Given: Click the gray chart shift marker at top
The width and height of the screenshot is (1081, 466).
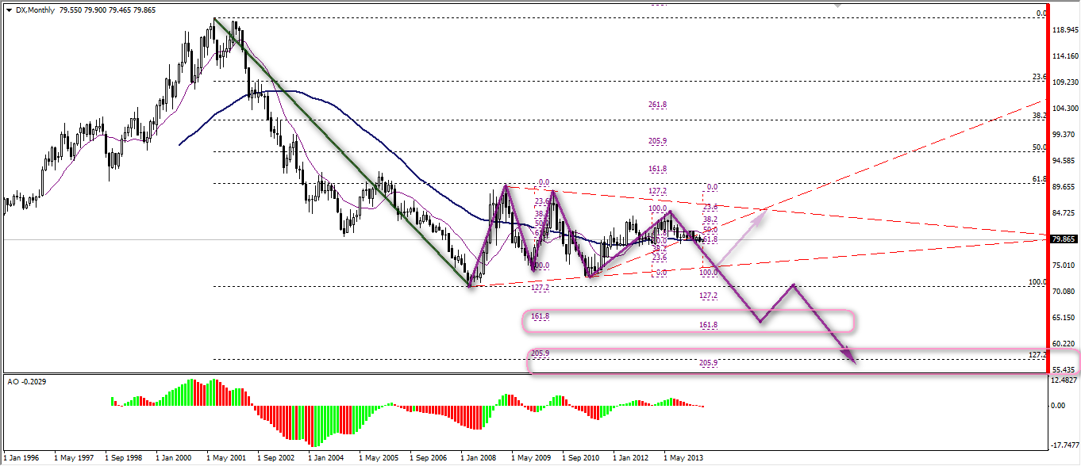Looking at the screenshot, I should (x=837, y=4).
